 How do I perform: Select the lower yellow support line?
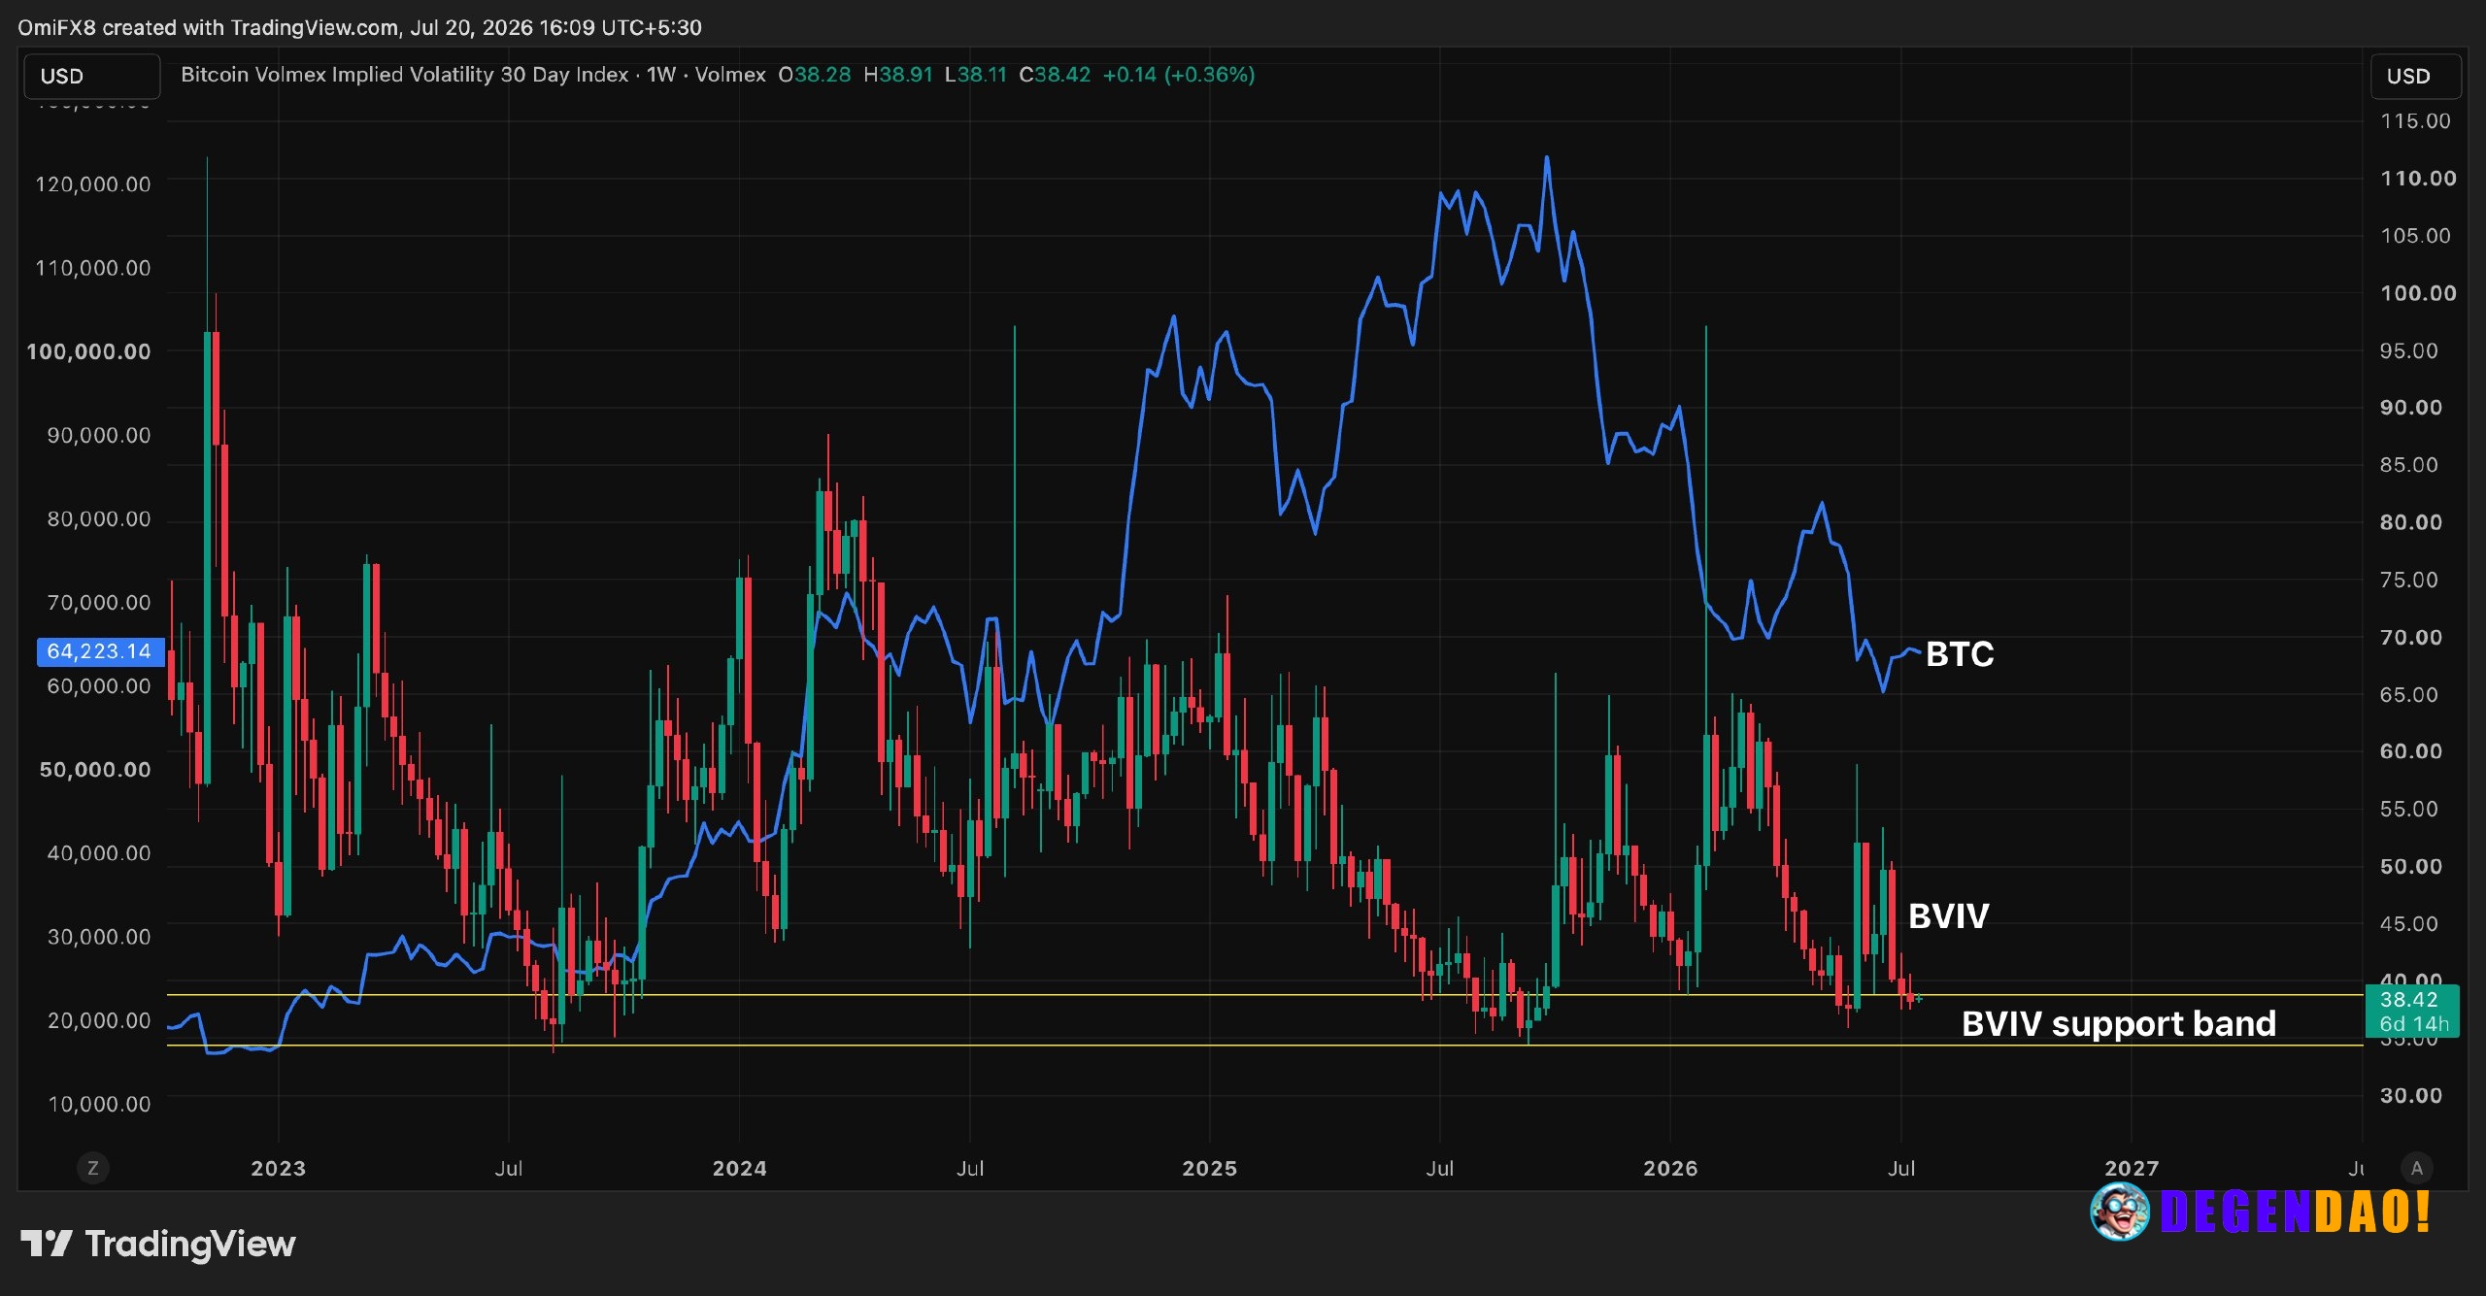click(1262, 1046)
